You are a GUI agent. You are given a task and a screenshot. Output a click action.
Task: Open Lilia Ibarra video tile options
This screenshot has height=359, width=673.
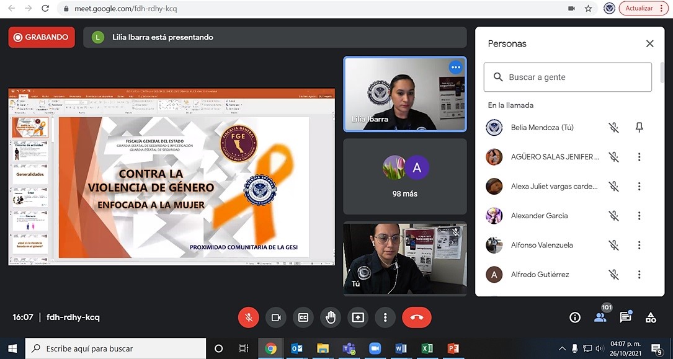456,67
